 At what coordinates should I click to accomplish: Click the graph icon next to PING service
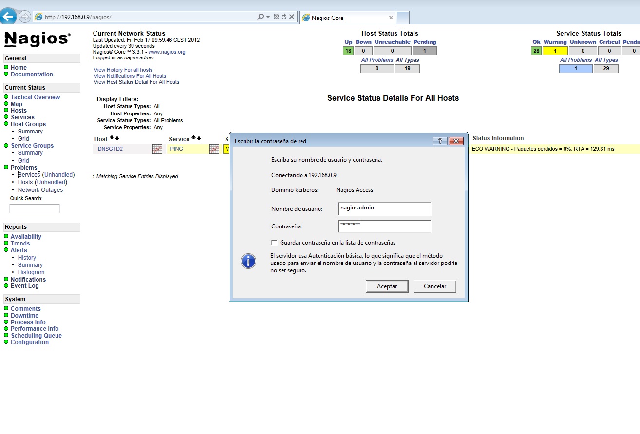click(214, 149)
